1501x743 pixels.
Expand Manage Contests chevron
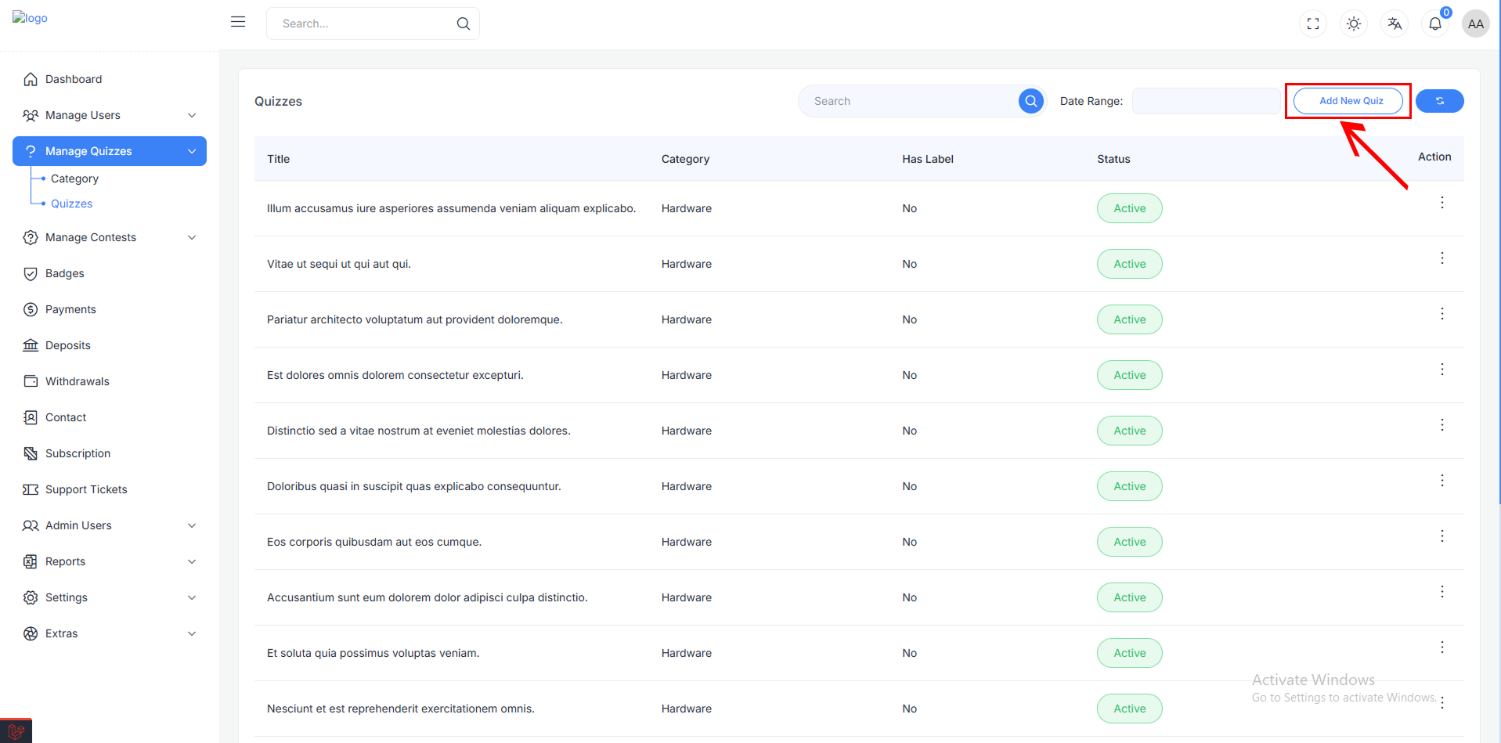click(192, 237)
